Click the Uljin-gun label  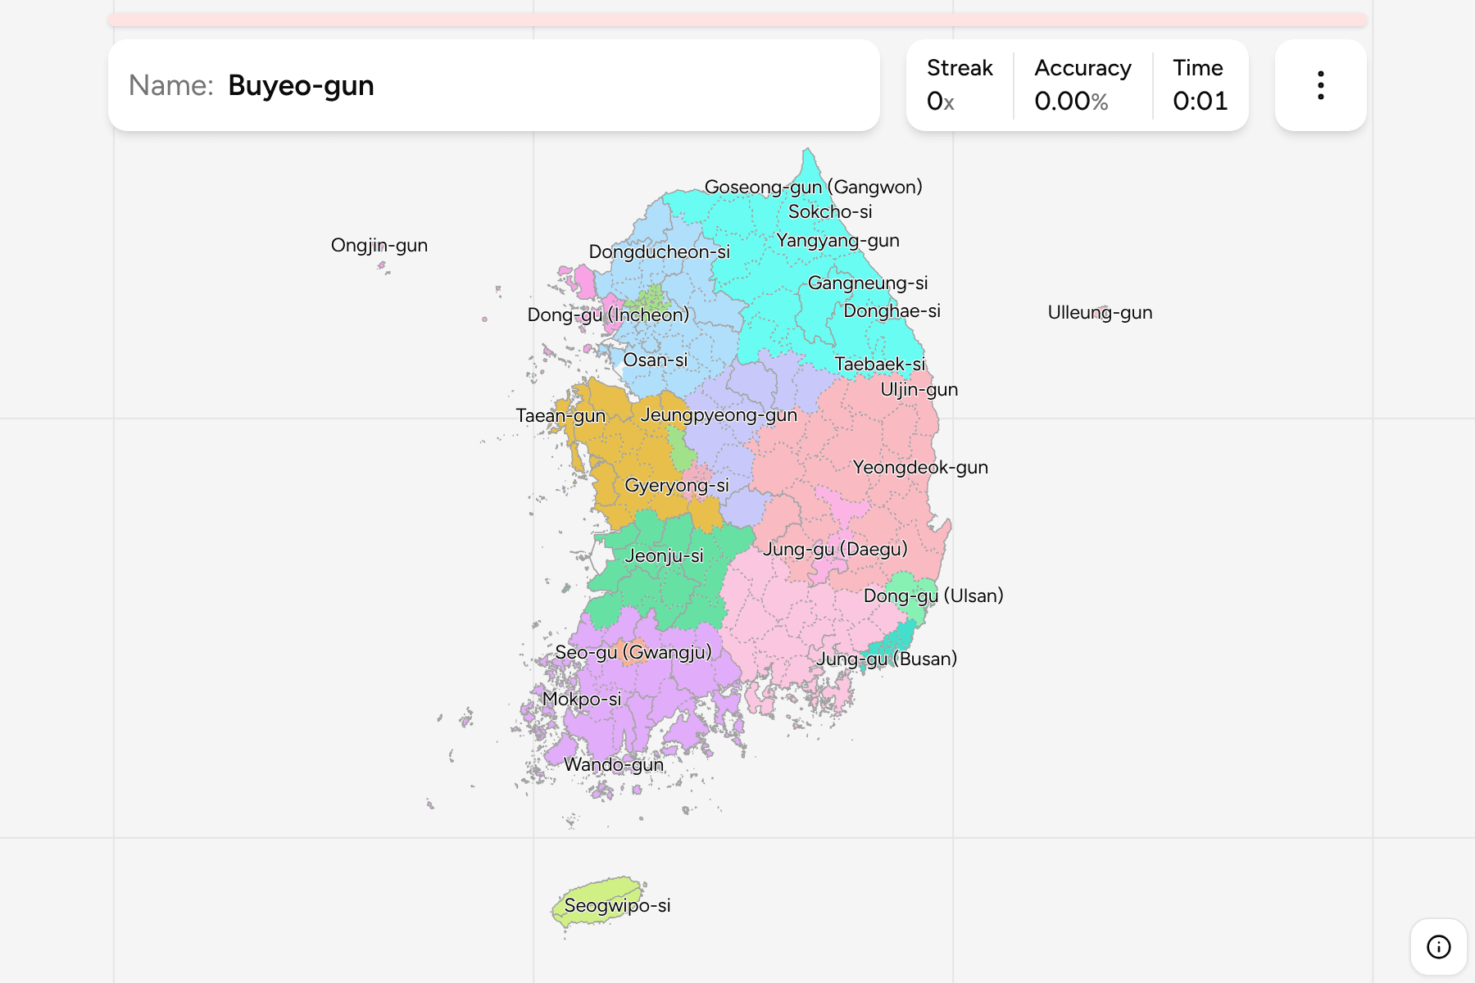click(919, 389)
